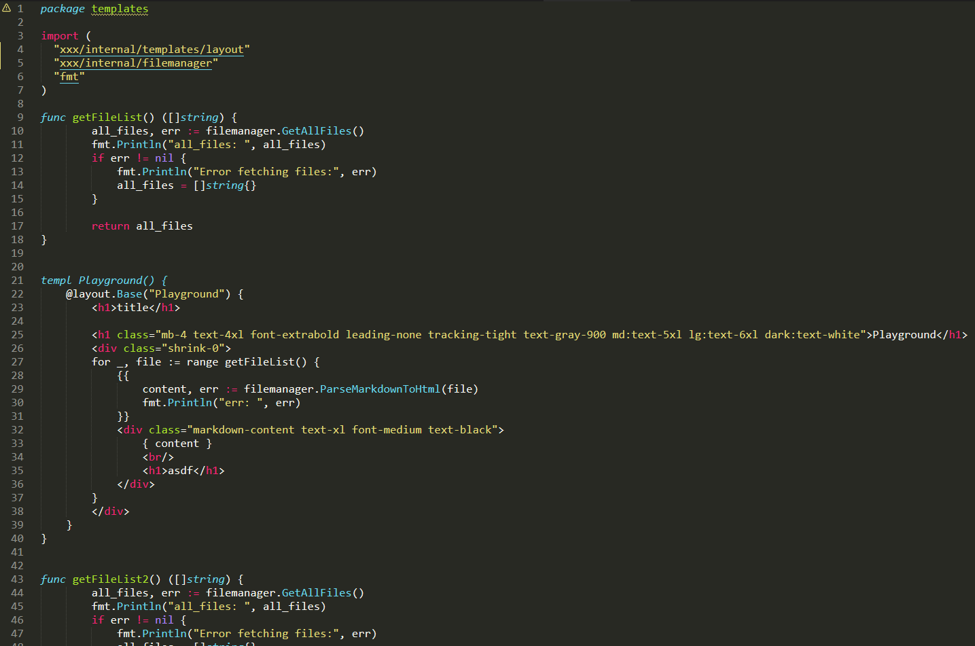Click the import path "xxx/internal/filemanager"
This screenshot has height=646, width=975.
[136, 63]
